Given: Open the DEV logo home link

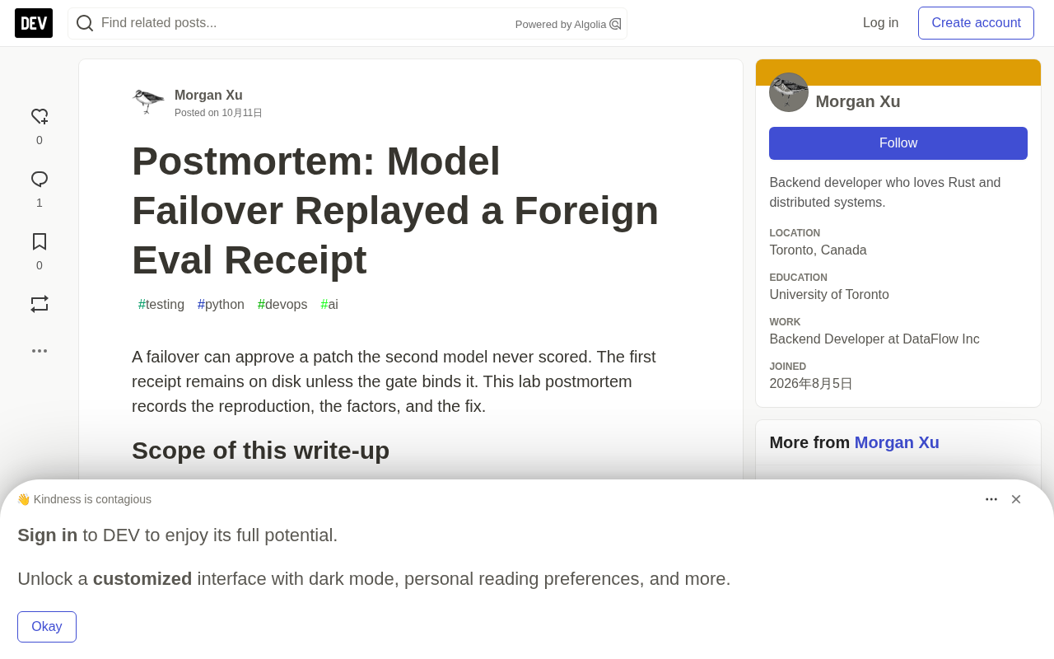Looking at the screenshot, I should click(x=34, y=23).
